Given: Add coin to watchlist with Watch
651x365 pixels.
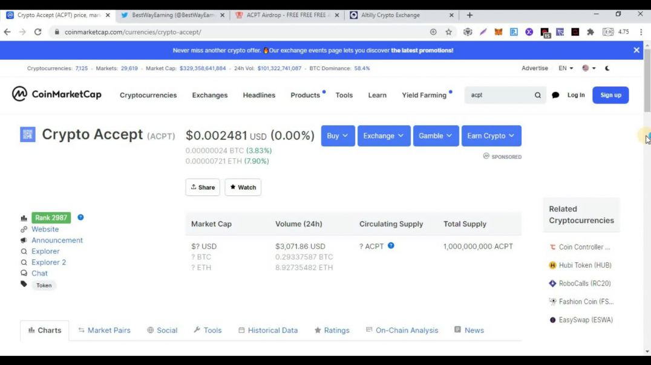Looking at the screenshot, I should [x=243, y=187].
